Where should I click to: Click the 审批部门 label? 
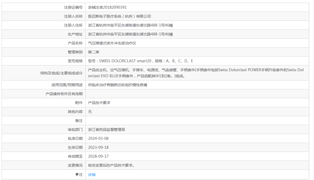coord(75,130)
